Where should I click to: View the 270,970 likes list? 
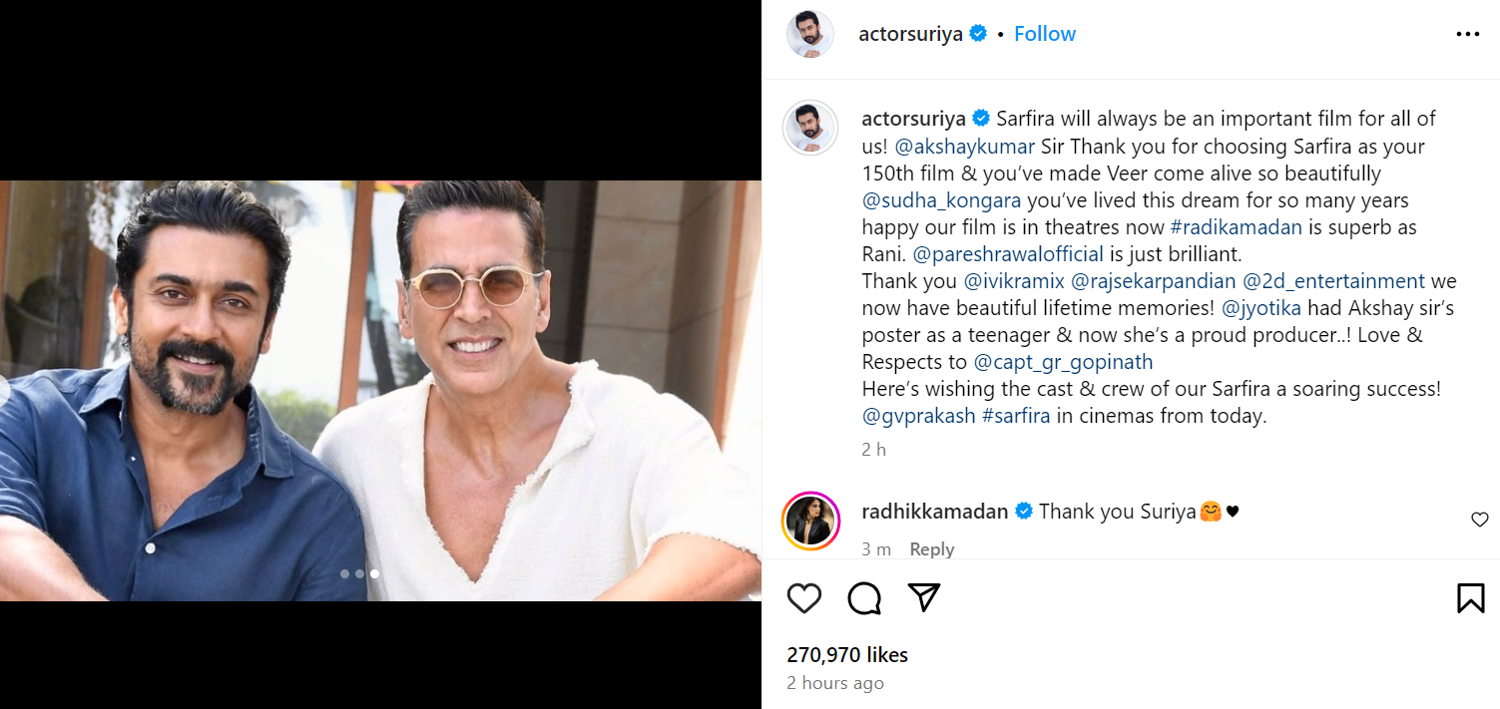coord(847,655)
